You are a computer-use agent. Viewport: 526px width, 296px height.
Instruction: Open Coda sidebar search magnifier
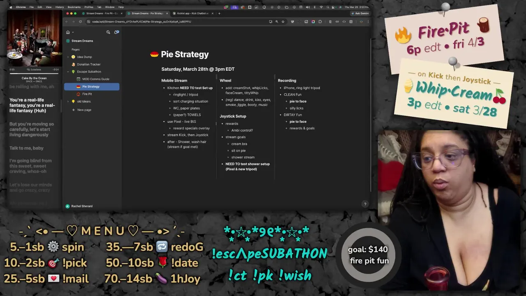pyautogui.click(x=108, y=32)
